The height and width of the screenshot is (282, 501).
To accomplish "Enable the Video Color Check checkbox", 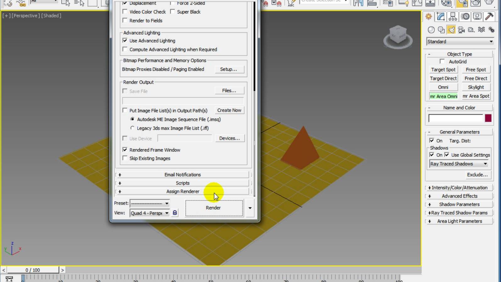I will (125, 12).
